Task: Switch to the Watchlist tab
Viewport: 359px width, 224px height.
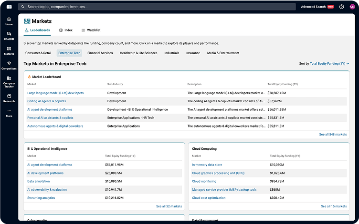Action: tap(91, 30)
